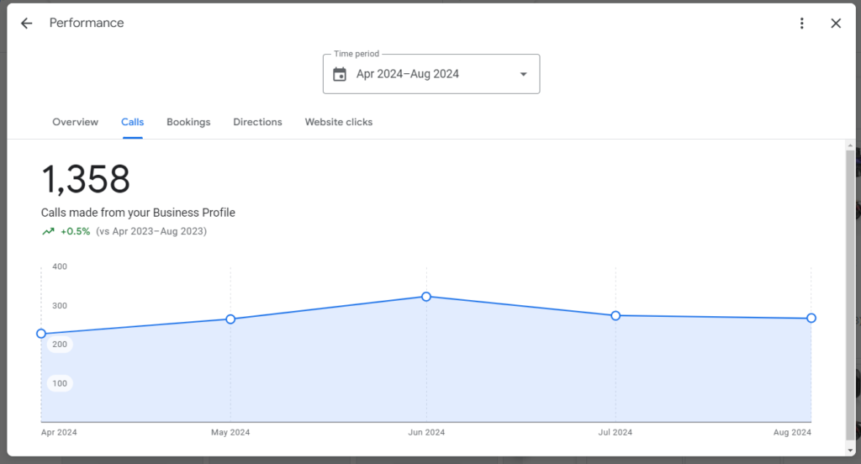Image resolution: width=861 pixels, height=464 pixels.
Task: Pick the Jul 2024 data point marker
Action: pos(615,315)
